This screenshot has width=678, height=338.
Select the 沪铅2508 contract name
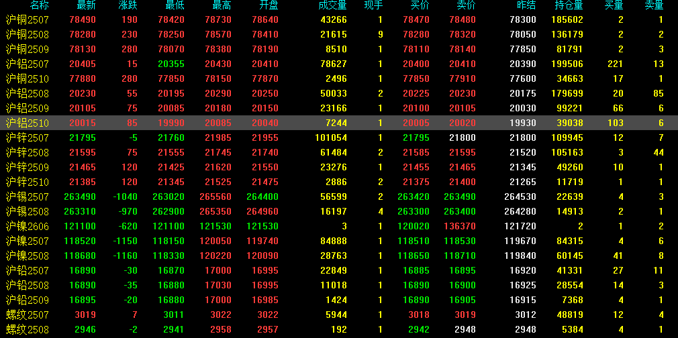tap(28, 285)
